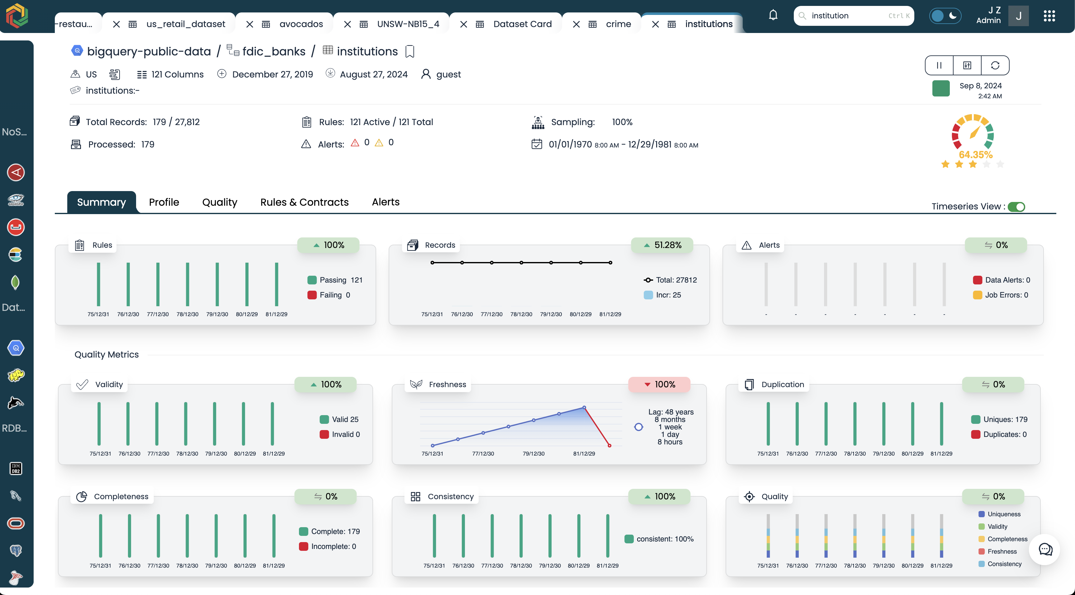This screenshot has height=595, width=1075.
Task: Toggle the Timeseries View switch
Action: point(1016,207)
